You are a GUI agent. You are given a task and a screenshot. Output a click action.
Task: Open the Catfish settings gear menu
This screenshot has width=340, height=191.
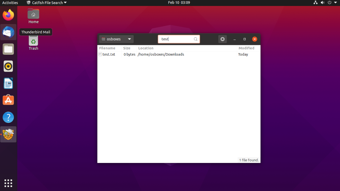pos(222,39)
